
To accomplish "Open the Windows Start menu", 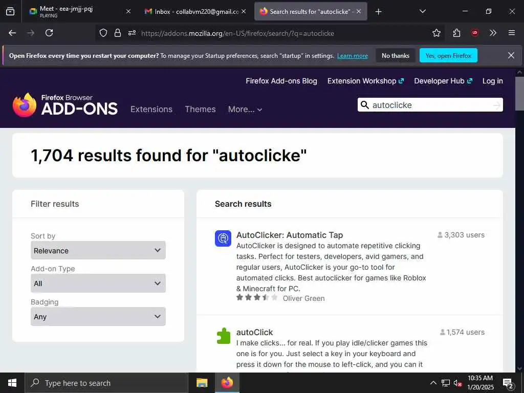I will pyautogui.click(x=12, y=383).
